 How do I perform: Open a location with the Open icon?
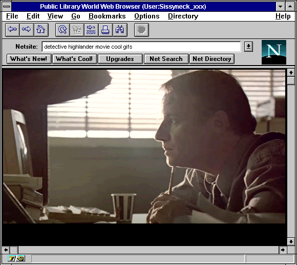(91, 30)
